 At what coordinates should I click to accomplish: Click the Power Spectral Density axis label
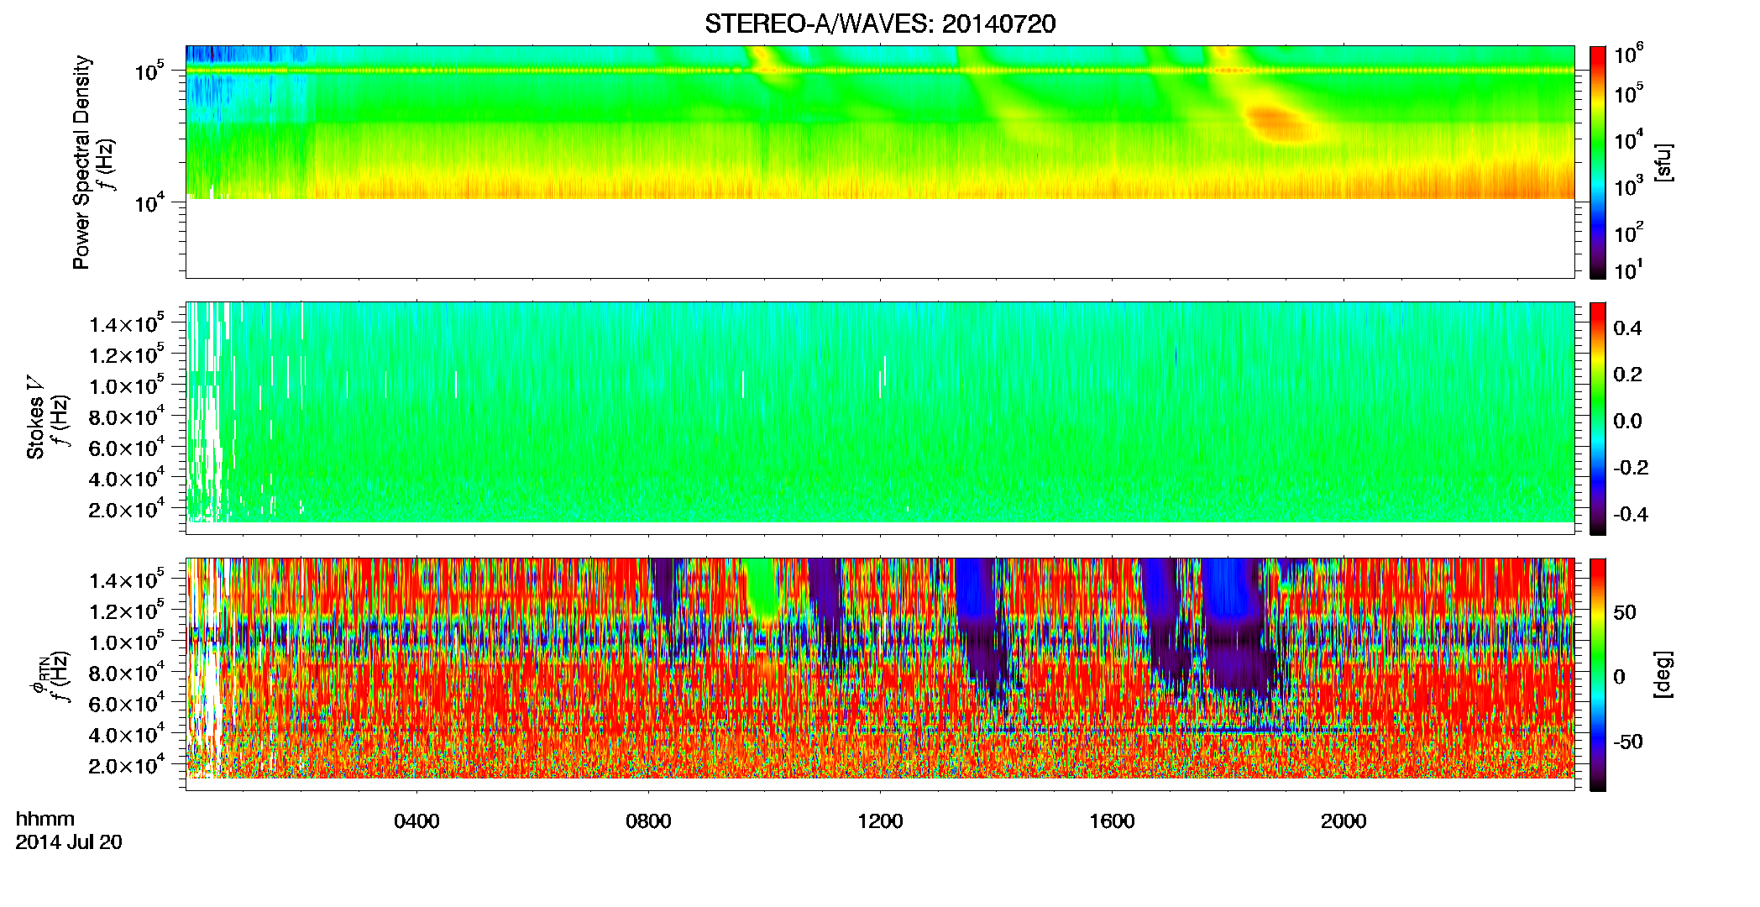pyautogui.click(x=81, y=162)
